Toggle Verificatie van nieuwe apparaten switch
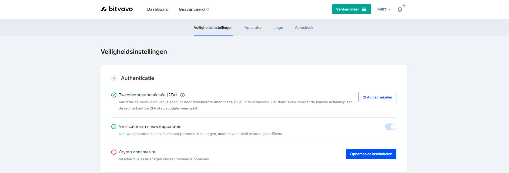Screen dimensions: 509x173 [x=390, y=127]
